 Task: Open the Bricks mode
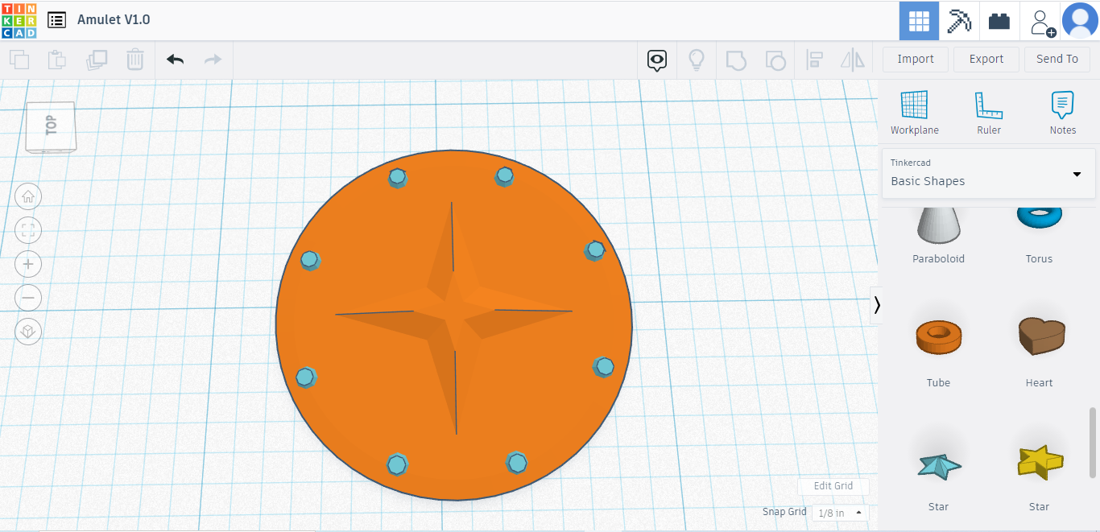point(999,20)
